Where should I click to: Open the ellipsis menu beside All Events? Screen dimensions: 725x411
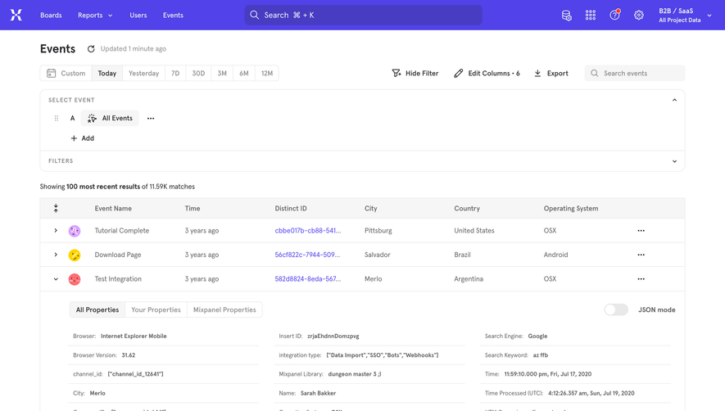pyautogui.click(x=151, y=119)
